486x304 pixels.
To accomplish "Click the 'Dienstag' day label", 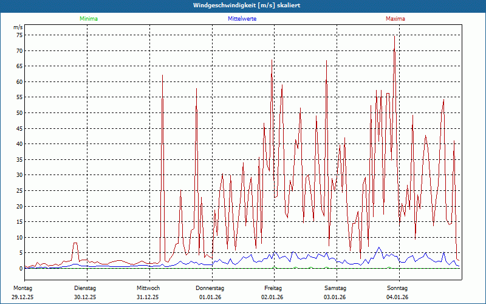I will pos(85,288).
